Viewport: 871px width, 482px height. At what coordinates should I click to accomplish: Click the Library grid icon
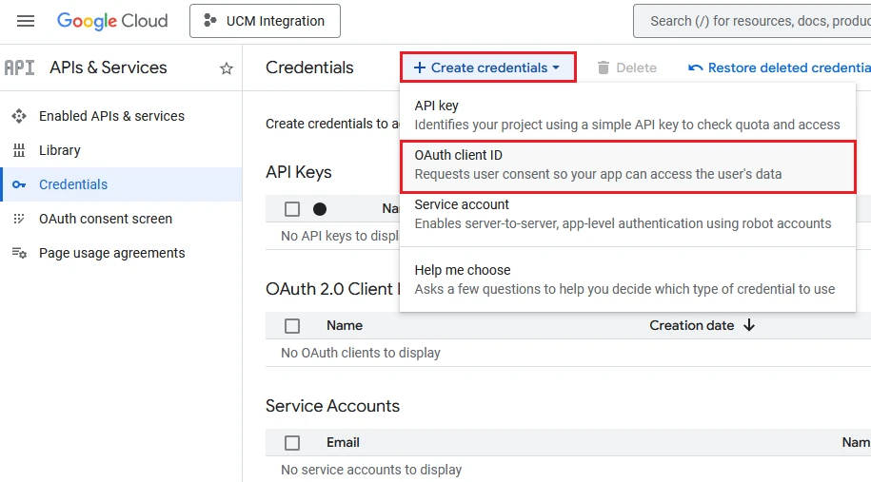pyautogui.click(x=19, y=150)
